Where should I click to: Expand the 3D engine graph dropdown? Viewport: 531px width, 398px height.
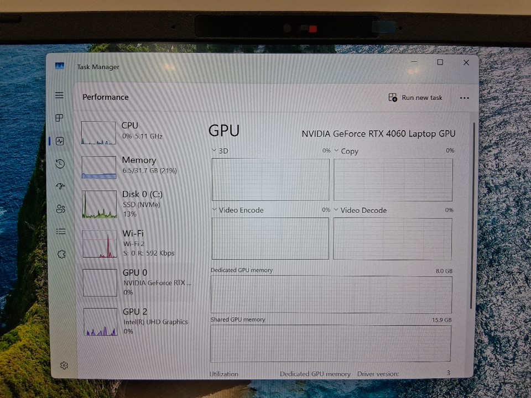point(216,150)
